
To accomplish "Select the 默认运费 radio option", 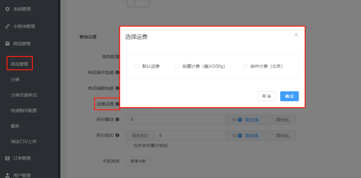I will tap(137, 66).
